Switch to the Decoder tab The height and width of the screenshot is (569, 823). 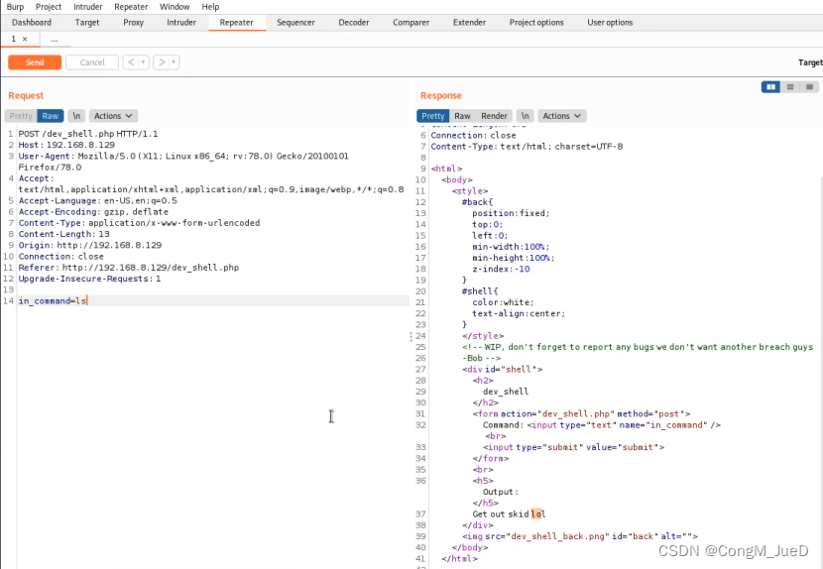point(354,23)
